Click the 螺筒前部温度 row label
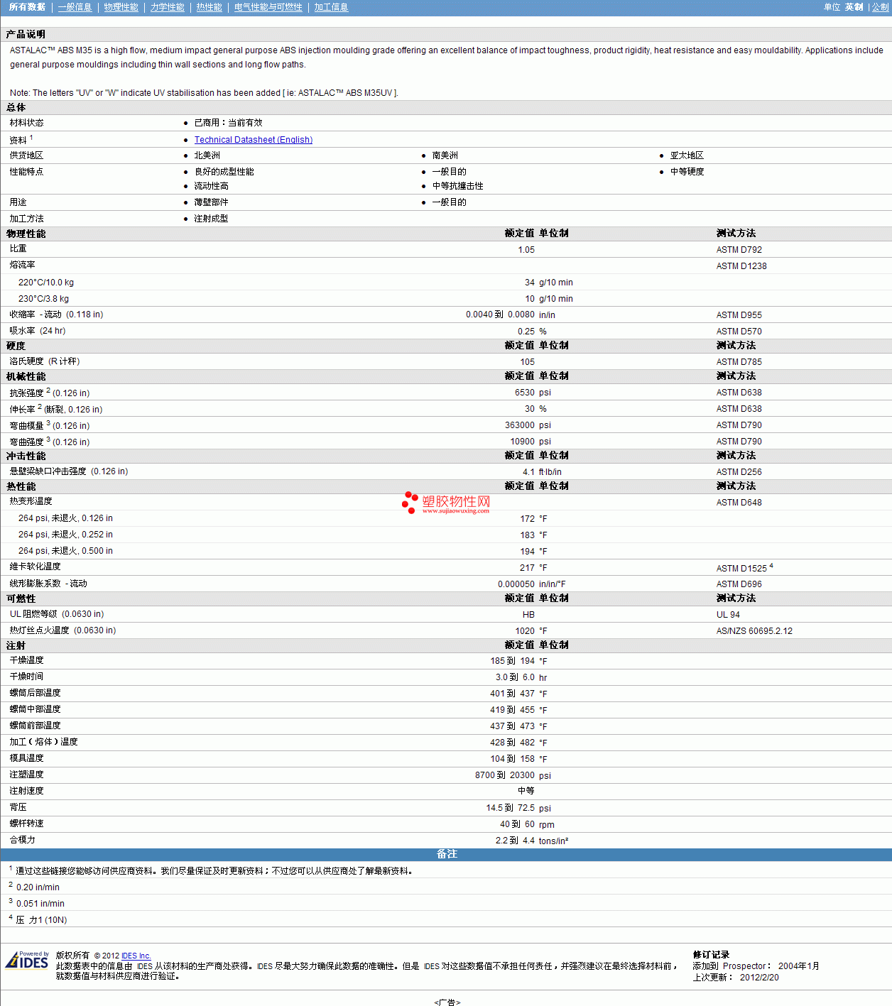The width and height of the screenshot is (892, 1006). (35, 726)
